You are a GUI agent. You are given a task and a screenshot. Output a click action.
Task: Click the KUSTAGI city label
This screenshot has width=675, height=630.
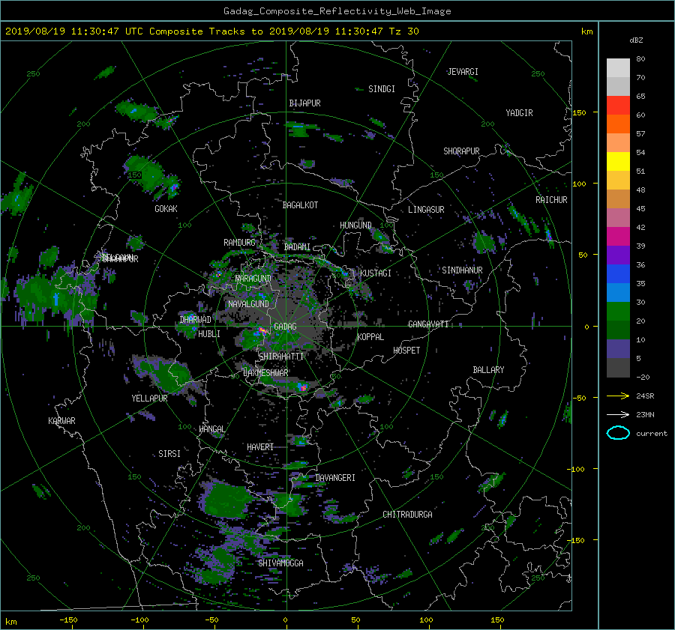coord(376,273)
